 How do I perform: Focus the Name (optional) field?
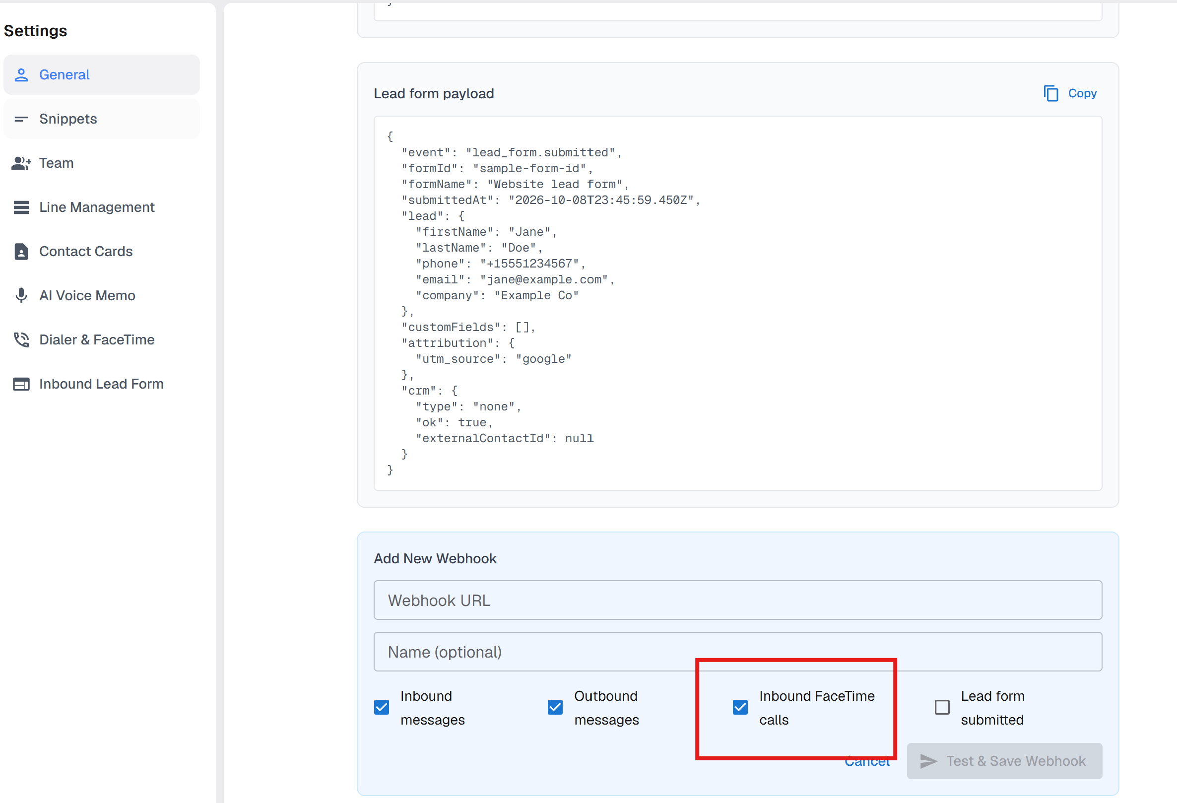738,652
